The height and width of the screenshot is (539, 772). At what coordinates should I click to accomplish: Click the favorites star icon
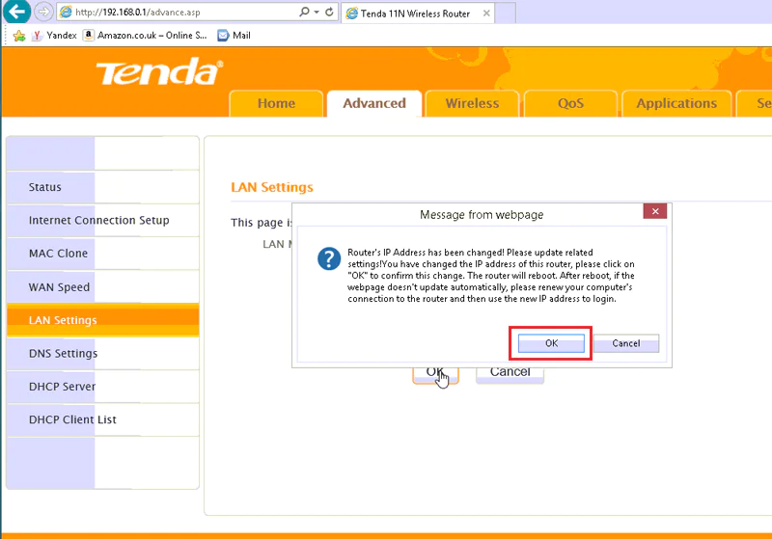click(18, 36)
